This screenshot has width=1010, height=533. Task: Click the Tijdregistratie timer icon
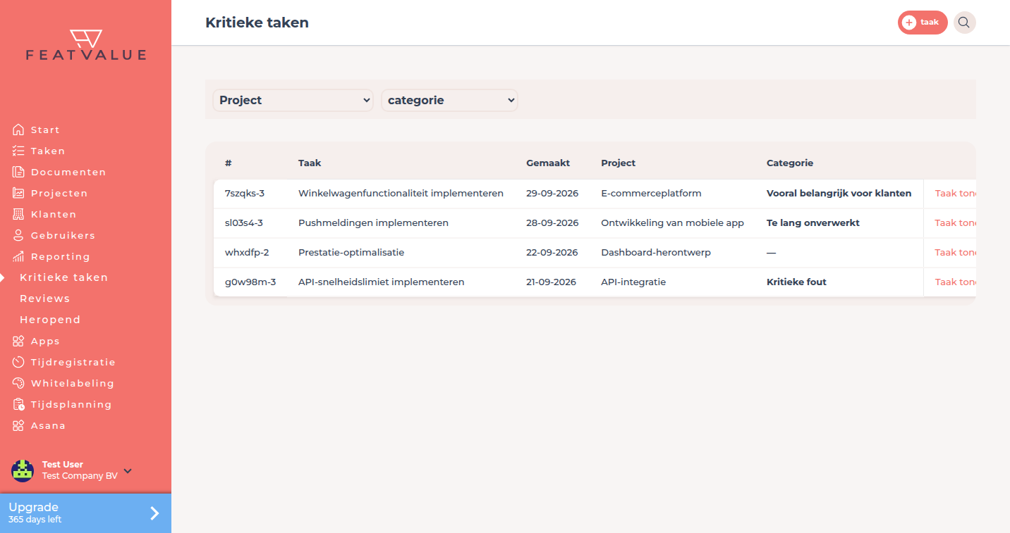coord(18,362)
